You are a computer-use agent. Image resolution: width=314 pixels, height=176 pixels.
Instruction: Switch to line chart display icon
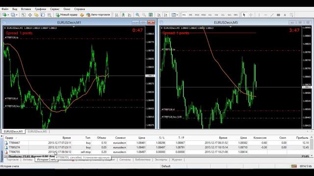(130, 15)
